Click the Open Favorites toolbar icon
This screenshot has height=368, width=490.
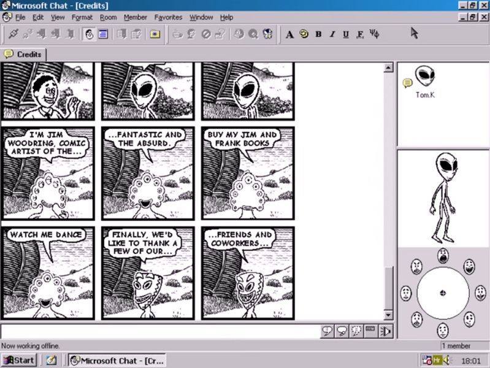121,34
